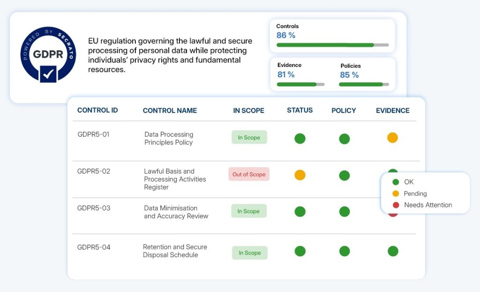Open Data Minimisation and Accuracy Review

click(176, 212)
